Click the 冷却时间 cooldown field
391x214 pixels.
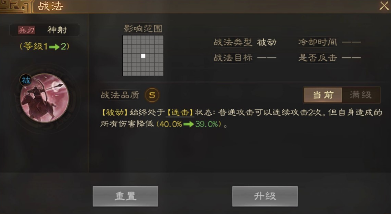coord(329,42)
